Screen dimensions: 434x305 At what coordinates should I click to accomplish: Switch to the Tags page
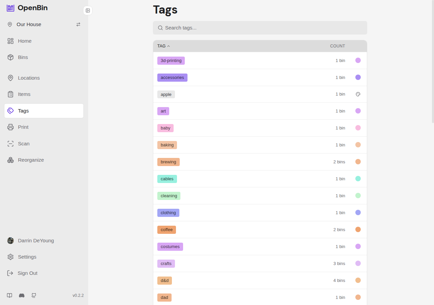(23, 111)
